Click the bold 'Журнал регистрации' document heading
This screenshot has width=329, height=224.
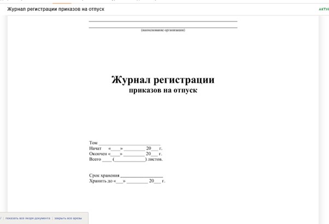[163, 80]
